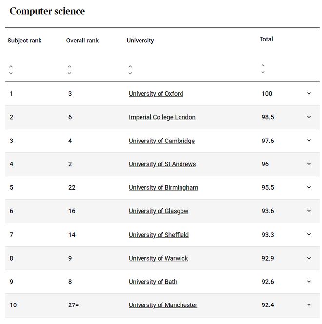Expand the University of Manchester row chevron
Viewport: 322px width, 324px height.
(309, 305)
